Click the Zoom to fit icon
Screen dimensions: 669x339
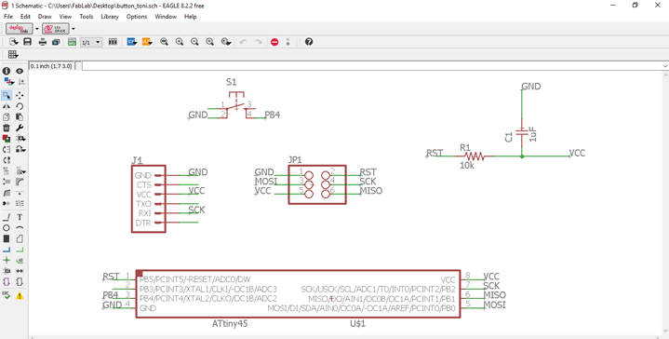[164, 42]
